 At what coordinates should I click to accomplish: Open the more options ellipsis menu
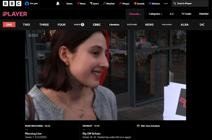click(166, 4)
